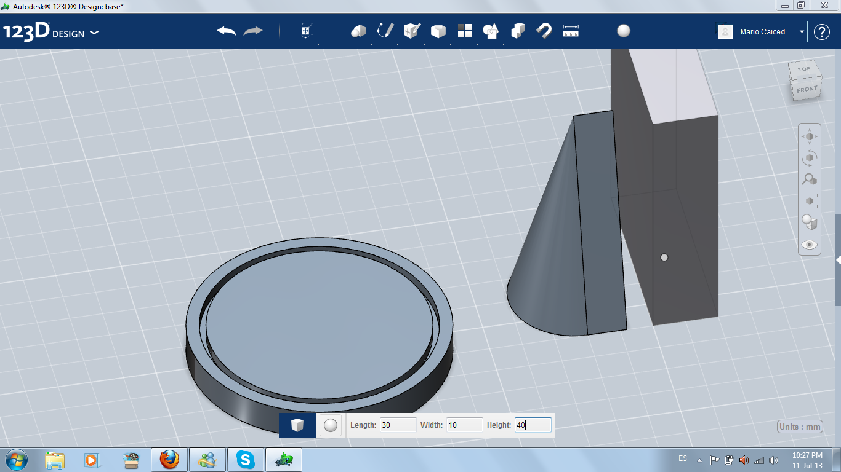The image size is (841, 472).
Task: Select the Pan navigation tool
Action: (x=810, y=136)
